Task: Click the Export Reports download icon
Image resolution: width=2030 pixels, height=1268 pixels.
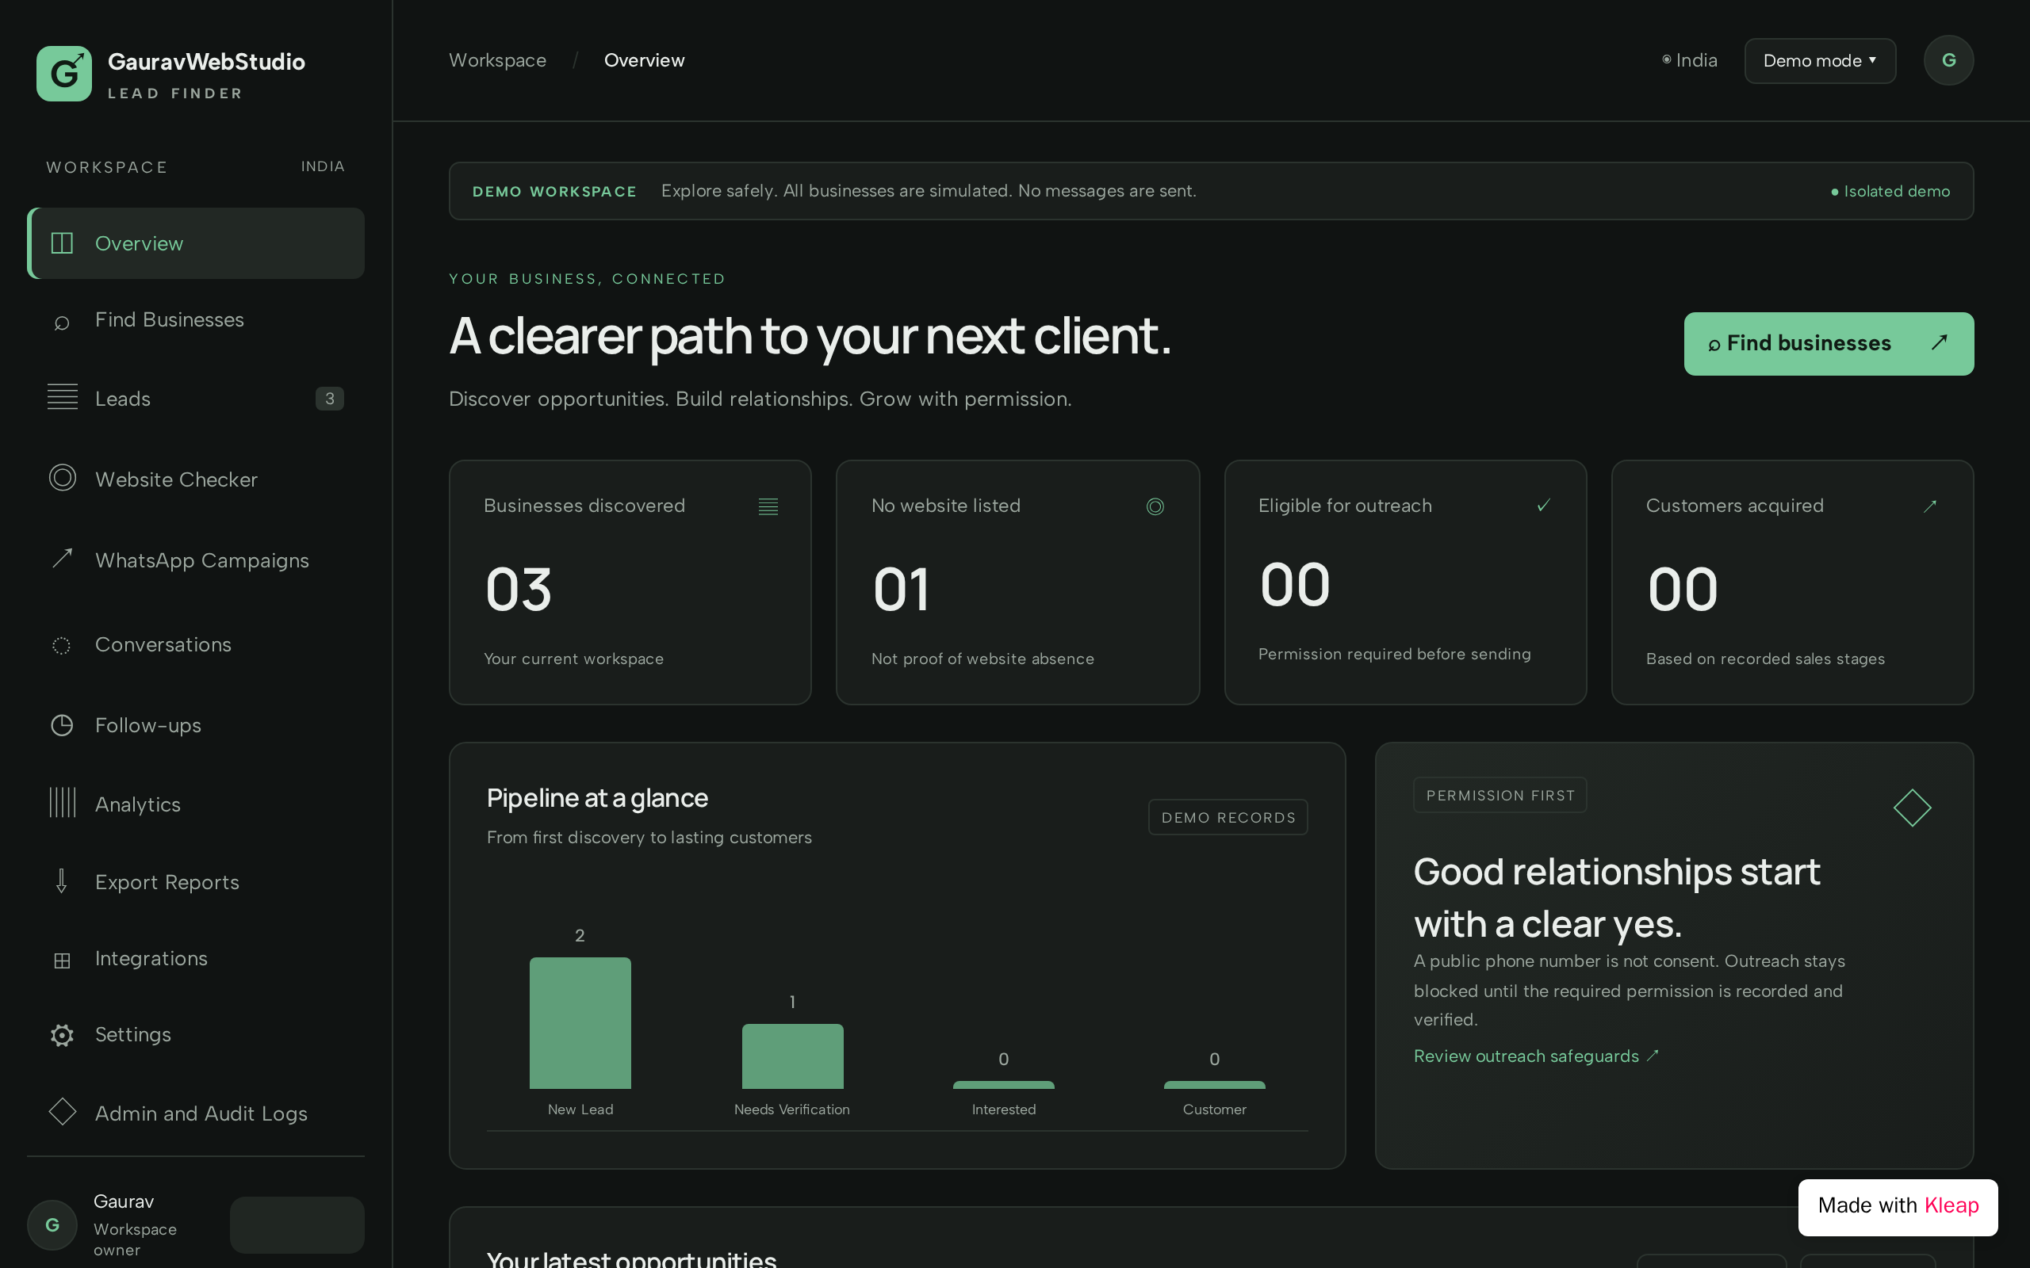Action: click(x=61, y=881)
